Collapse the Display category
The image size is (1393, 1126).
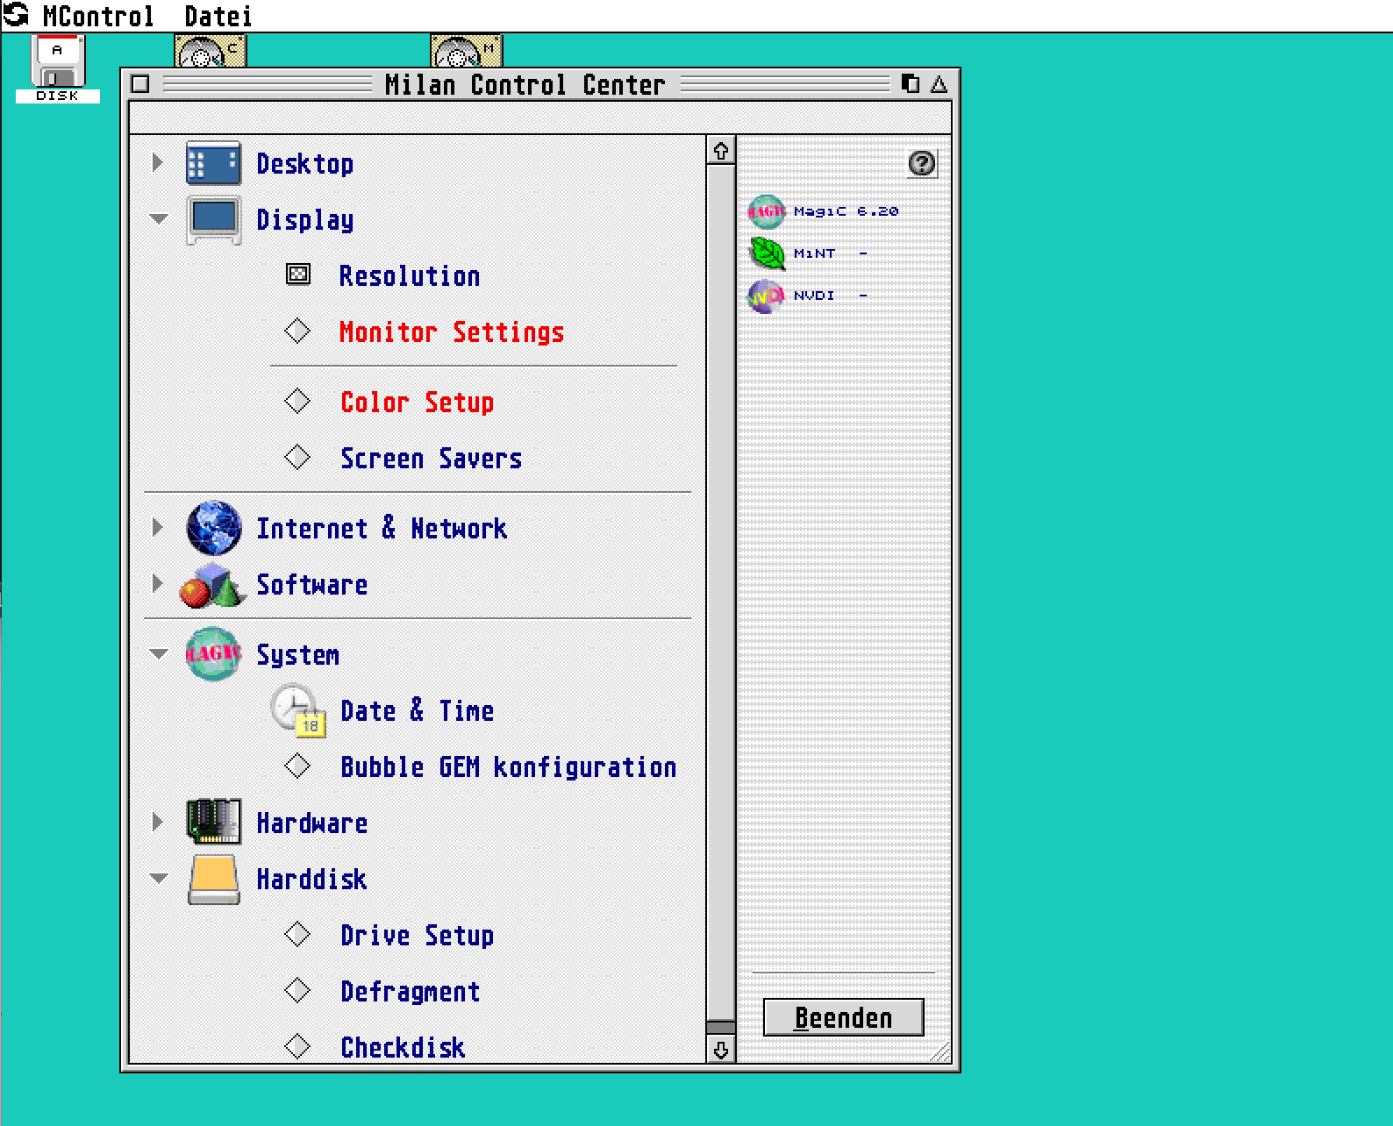click(159, 219)
